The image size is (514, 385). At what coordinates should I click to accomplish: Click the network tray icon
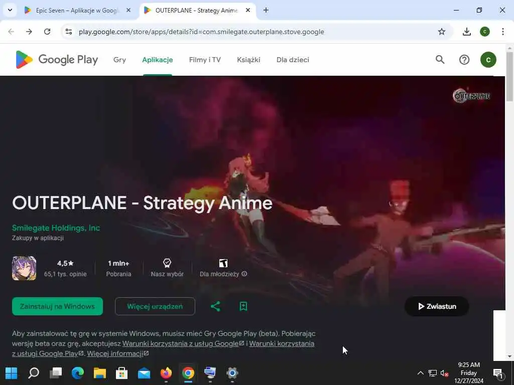point(432,373)
